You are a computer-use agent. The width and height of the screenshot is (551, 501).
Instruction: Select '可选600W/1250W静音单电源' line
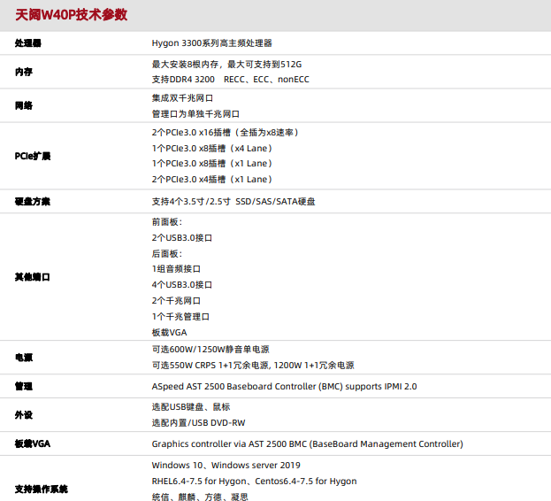(x=210, y=350)
